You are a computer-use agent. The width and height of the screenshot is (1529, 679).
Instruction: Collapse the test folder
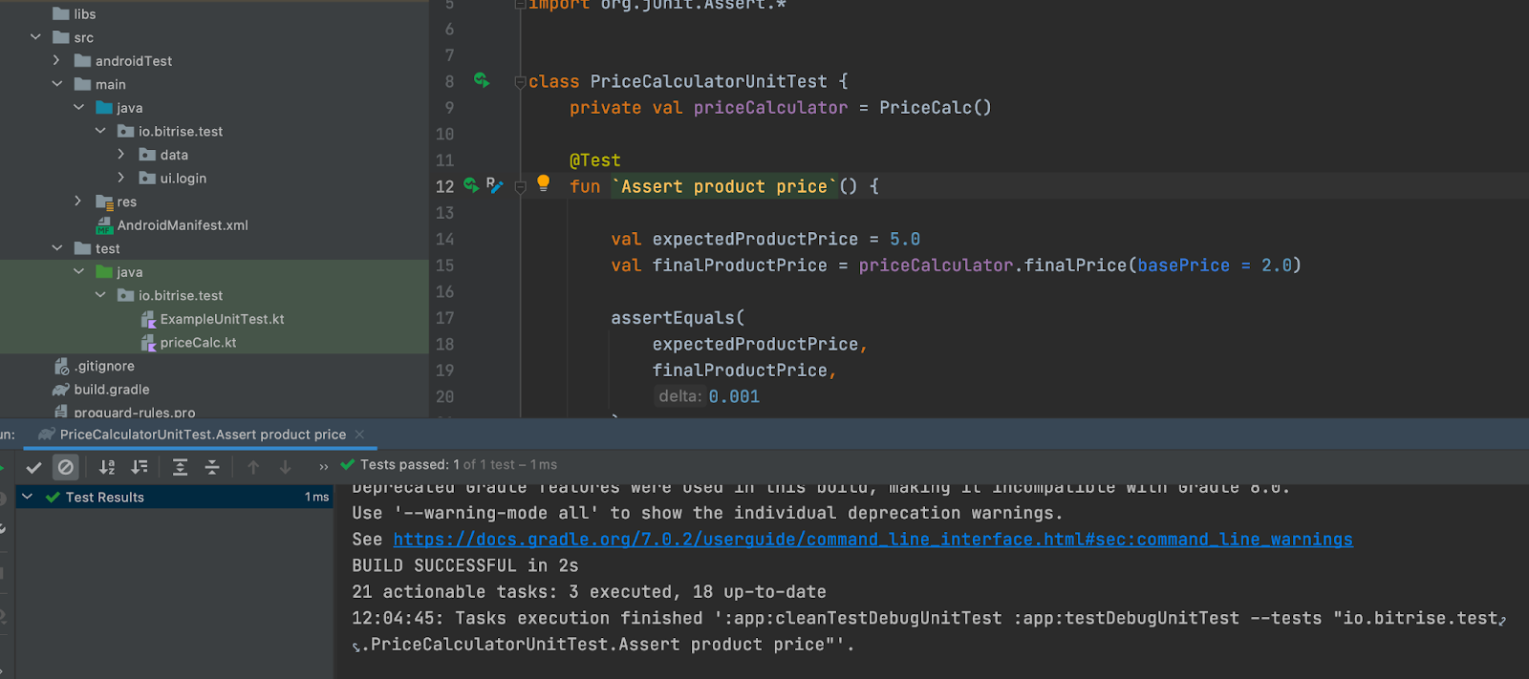(56, 248)
